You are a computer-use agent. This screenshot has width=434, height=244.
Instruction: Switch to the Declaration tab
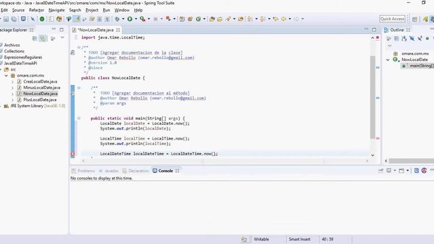(x=136, y=171)
